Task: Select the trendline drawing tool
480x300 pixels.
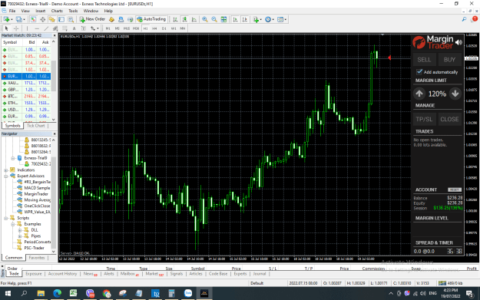Action: click(46, 28)
